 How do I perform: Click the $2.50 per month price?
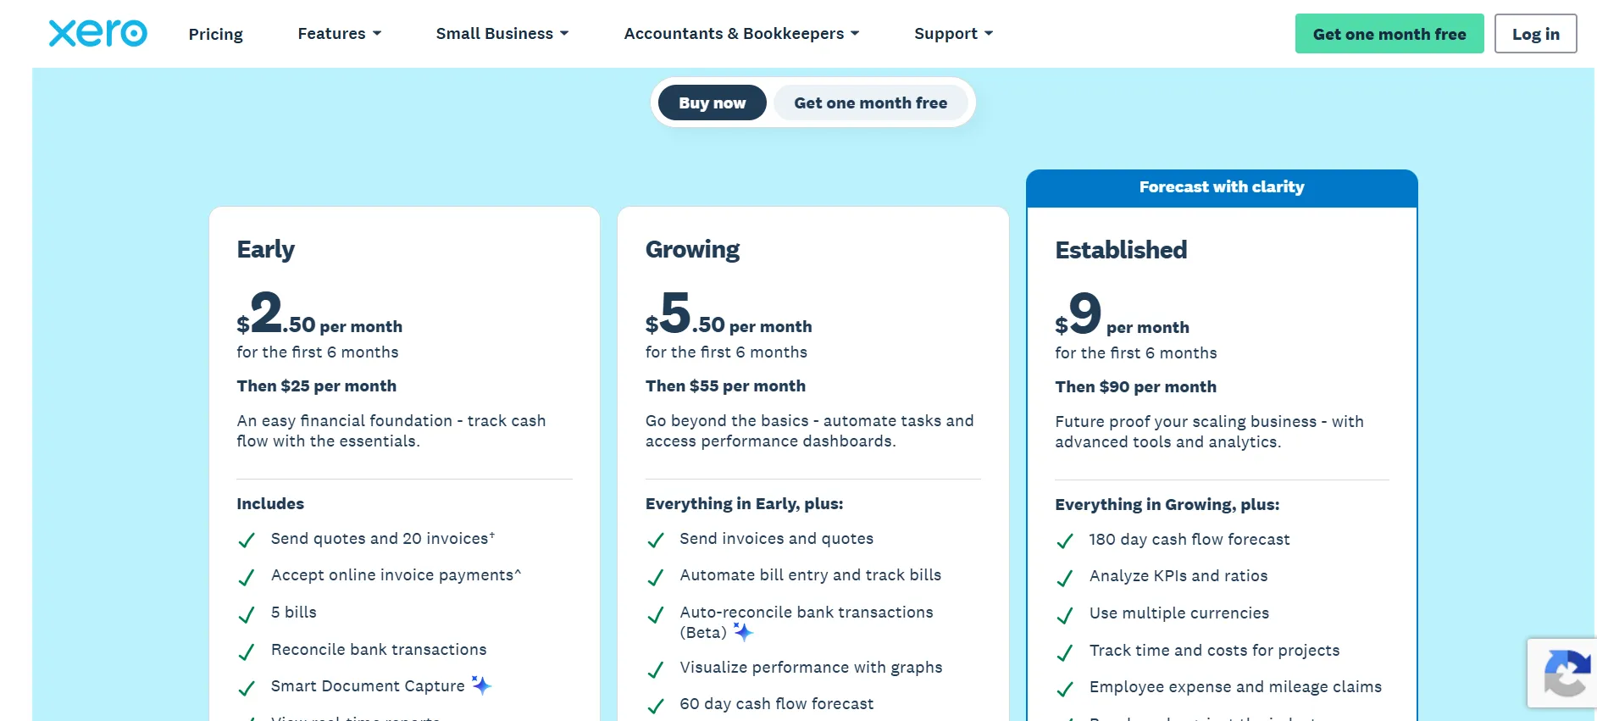coord(319,313)
